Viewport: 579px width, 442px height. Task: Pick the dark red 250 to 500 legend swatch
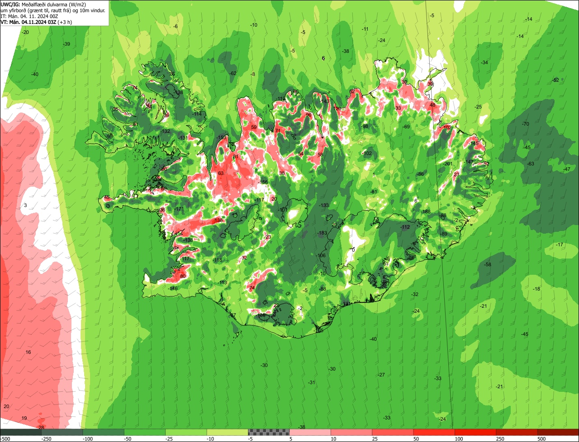(x=517, y=432)
